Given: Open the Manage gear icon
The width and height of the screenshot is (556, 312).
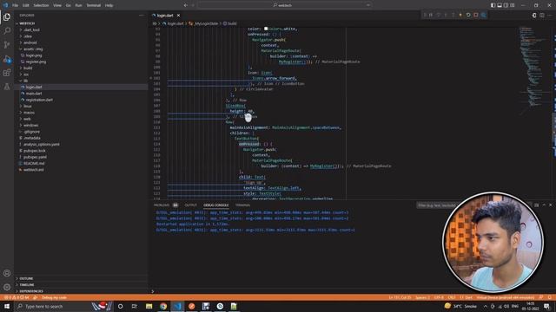Looking at the screenshot, I should click(7, 287).
